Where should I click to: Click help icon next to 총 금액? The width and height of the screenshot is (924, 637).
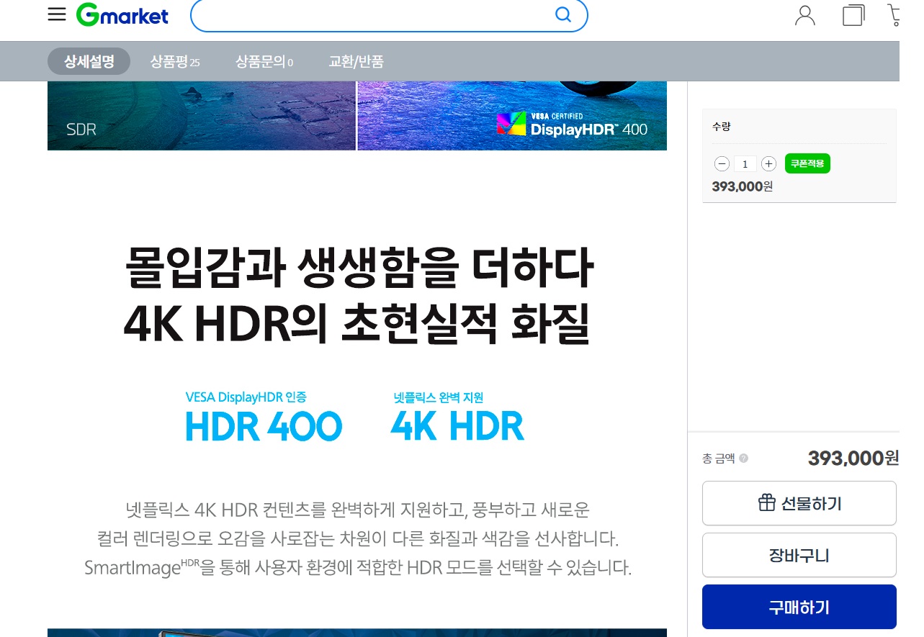(743, 458)
